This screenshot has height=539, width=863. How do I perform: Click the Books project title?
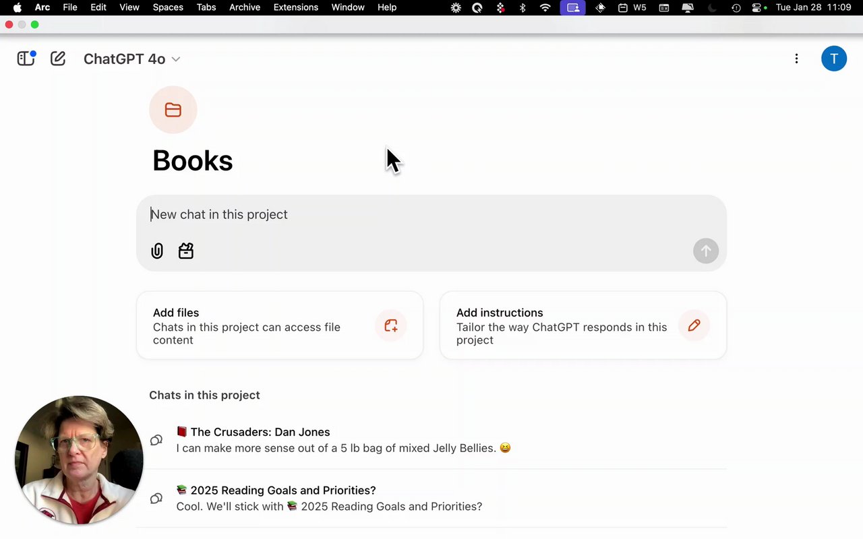point(193,160)
